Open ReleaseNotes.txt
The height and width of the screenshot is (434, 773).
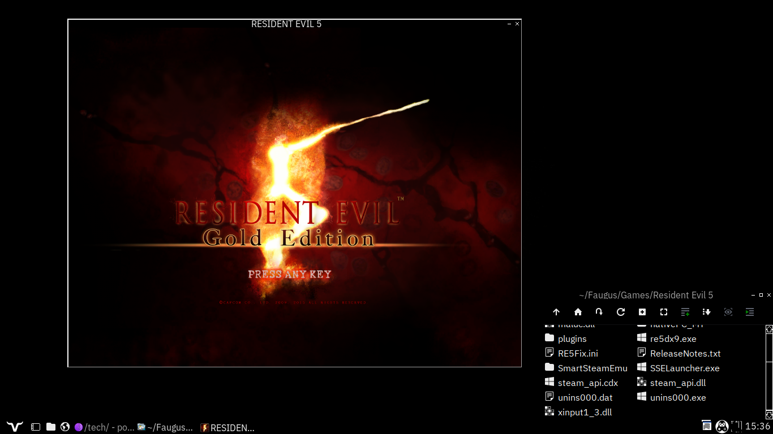(x=685, y=353)
